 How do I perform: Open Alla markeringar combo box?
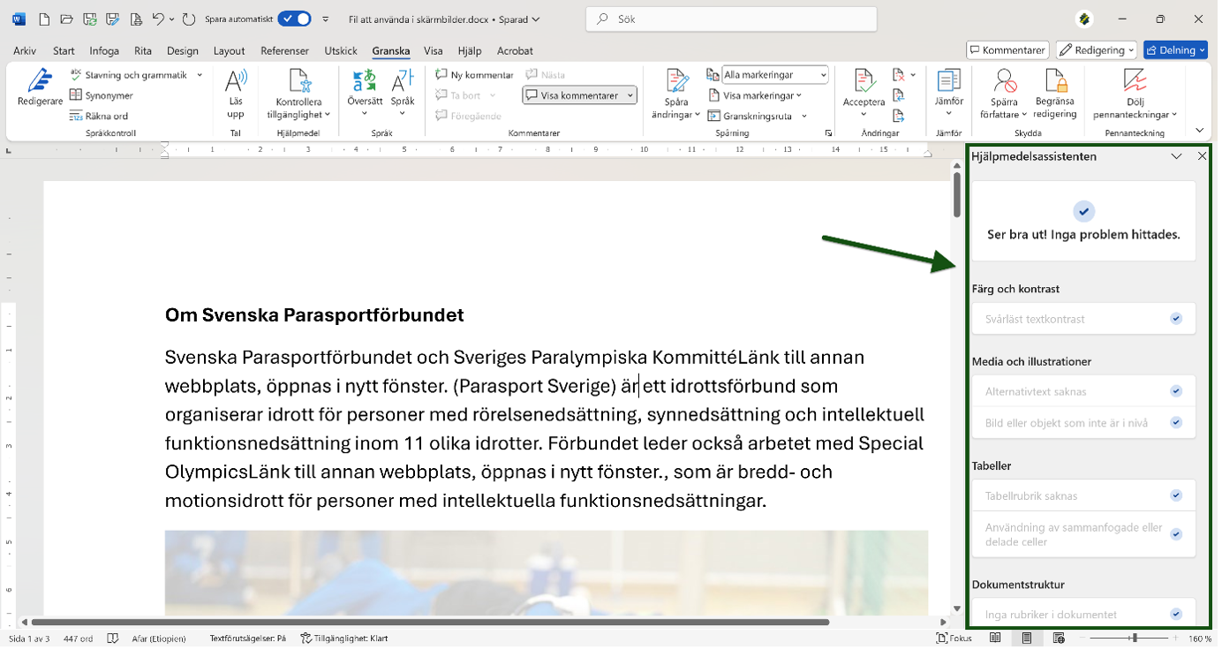tap(775, 75)
